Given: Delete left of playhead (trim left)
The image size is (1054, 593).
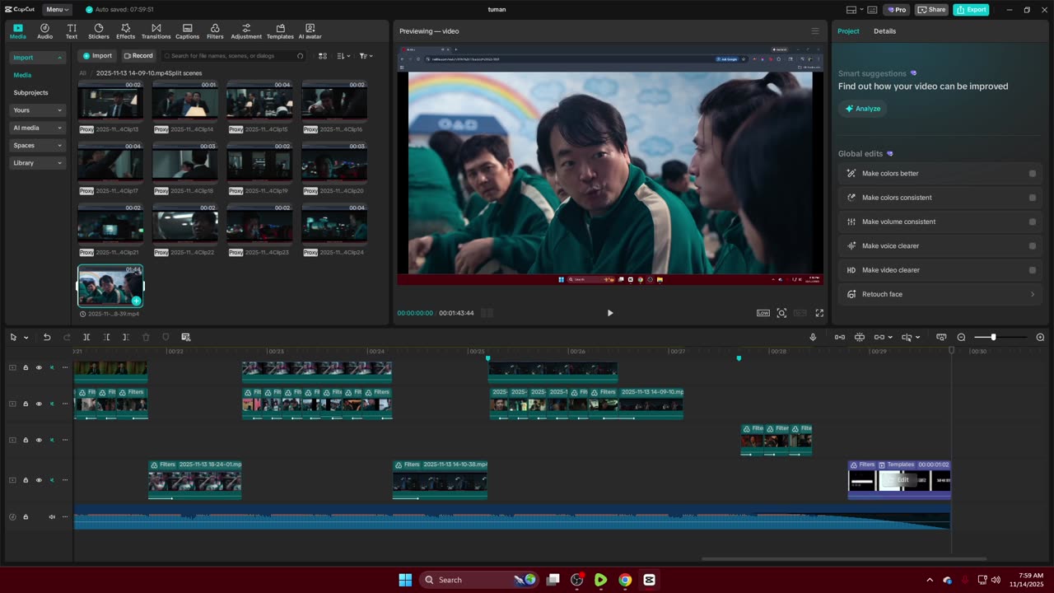Looking at the screenshot, I should (x=106, y=337).
